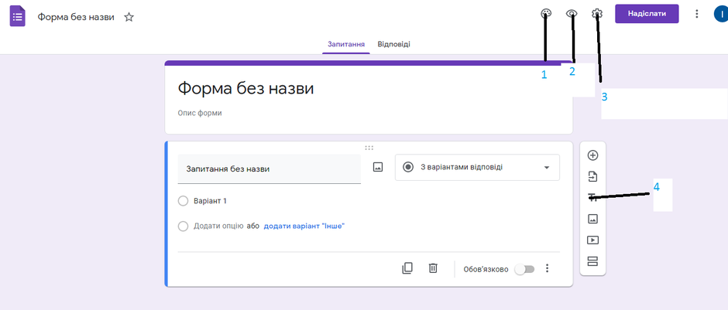This screenshot has width=728, height=310.
Task: Switch to the Запитання tab
Action: pyautogui.click(x=346, y=45)
